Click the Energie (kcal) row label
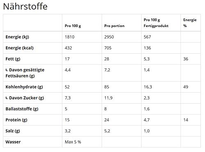This screenshot has width=205, height=152. point(20,48)
